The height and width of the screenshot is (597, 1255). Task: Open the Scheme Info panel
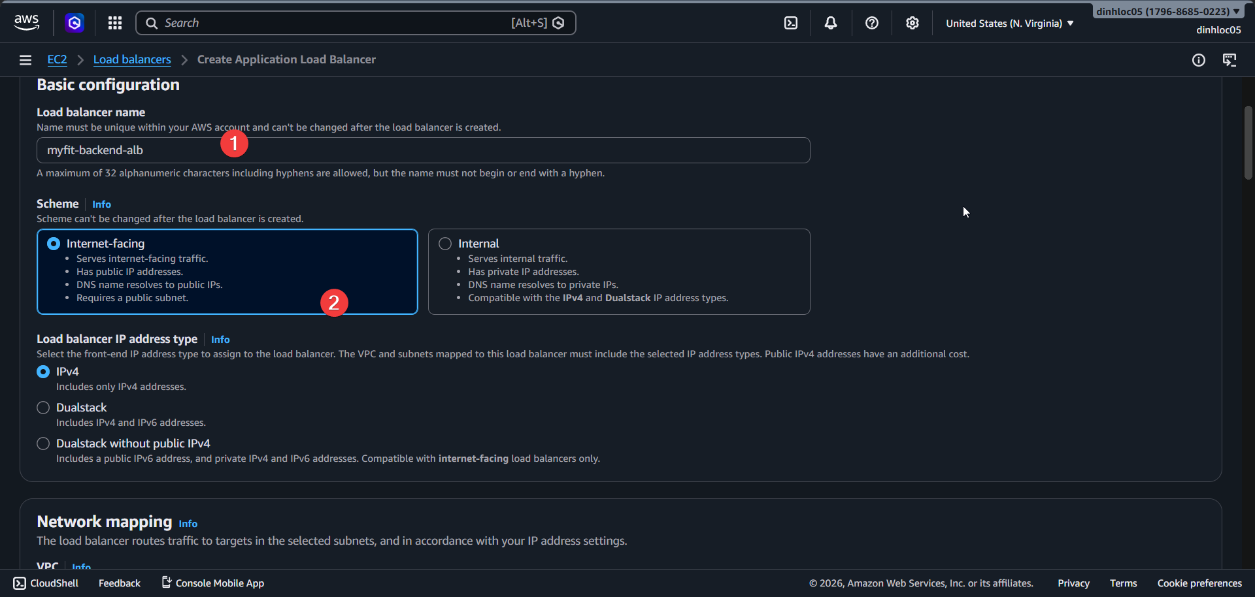101,204
